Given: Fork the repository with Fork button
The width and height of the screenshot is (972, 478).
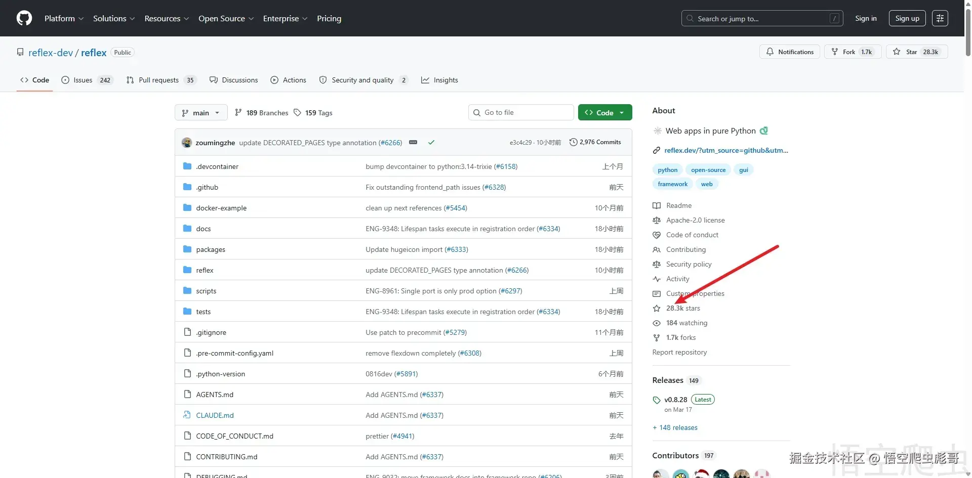Looking at the screenshot, I should point(854,52).
